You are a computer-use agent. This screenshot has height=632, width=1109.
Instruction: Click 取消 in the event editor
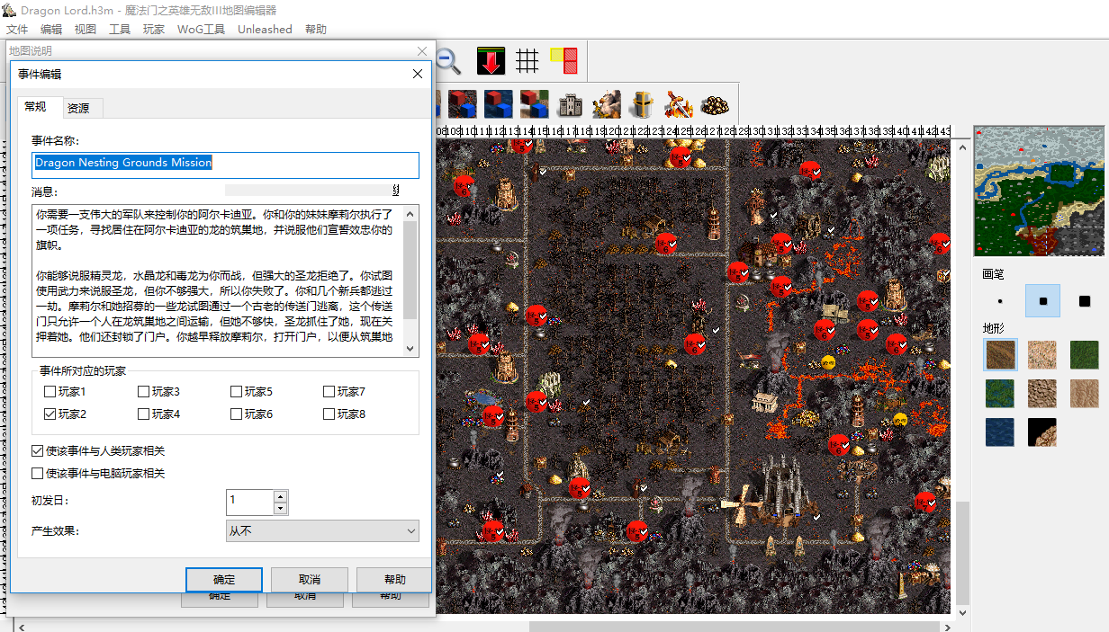(x=310, y=580)
